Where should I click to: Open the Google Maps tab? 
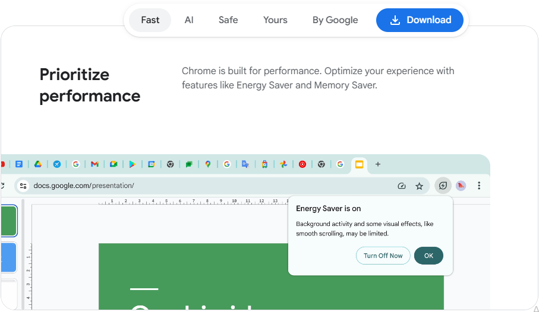click(x=207, y=164)
